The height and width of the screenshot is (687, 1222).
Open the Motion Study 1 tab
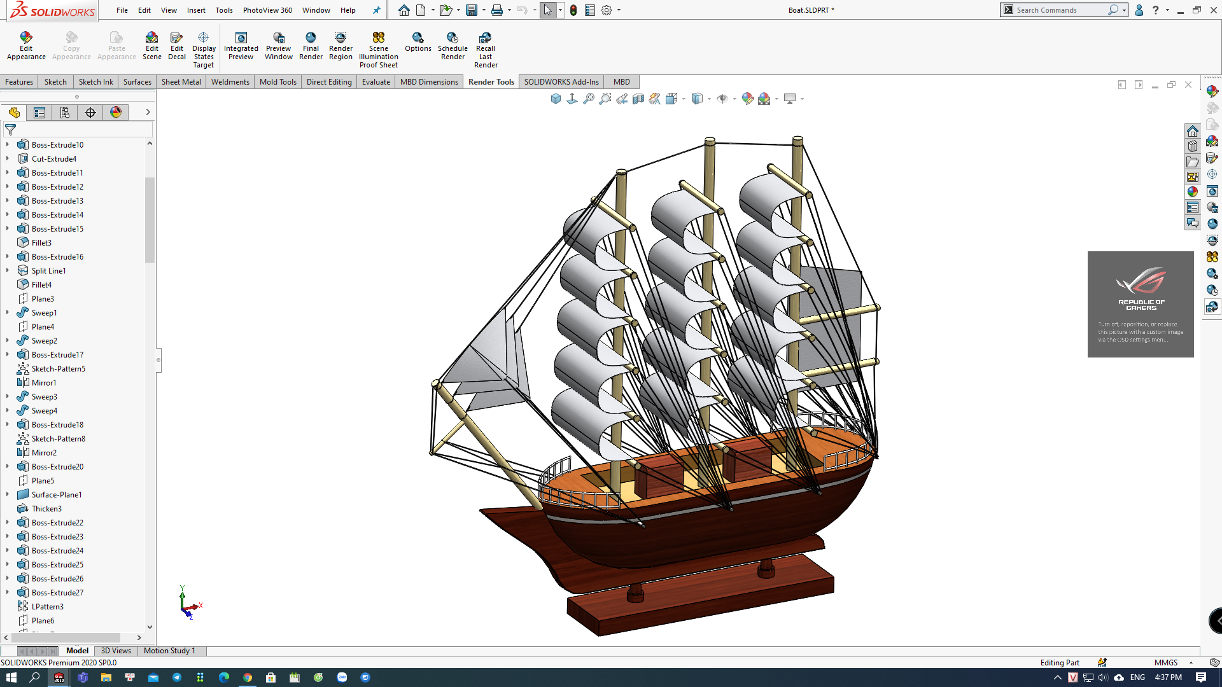point(169,651)
